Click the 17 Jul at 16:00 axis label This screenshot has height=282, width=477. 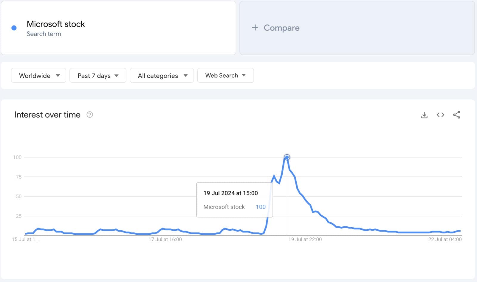(x=165, y=239)
